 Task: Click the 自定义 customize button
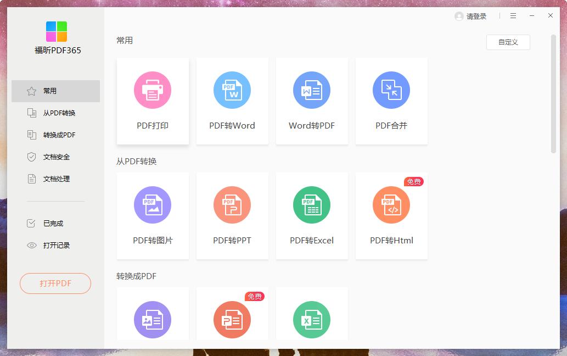508,42
